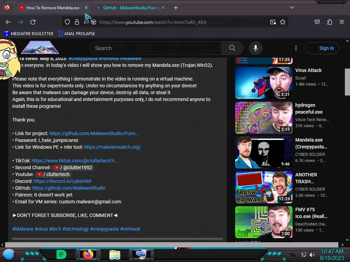The width and height of the screenshot is (350, 262).
Task: Switch to the GitHub MalwareStudio/Funny tab
Action: [131, 8]
